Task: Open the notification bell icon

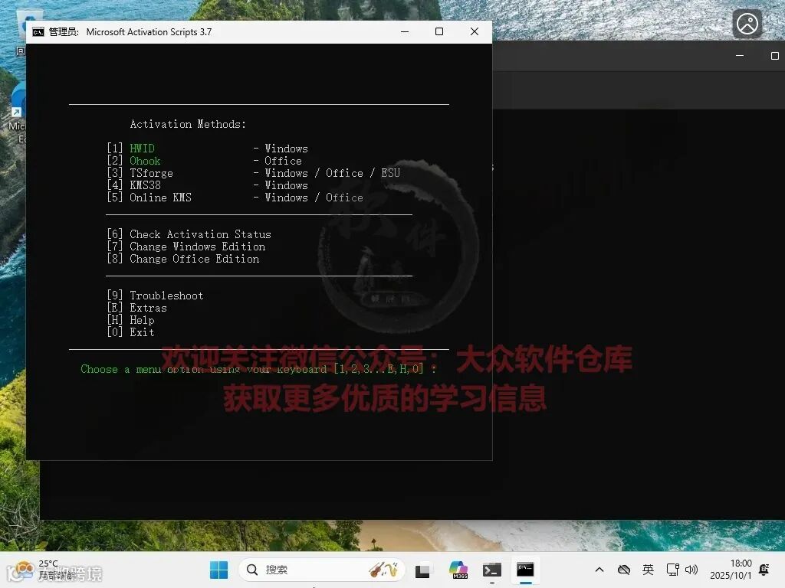Action: click(x=764, y=570)
